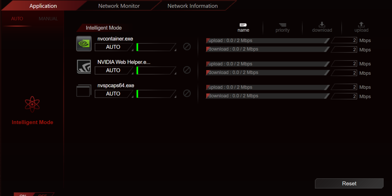Click the nvcontainer.exe NVIDIA app icon
The height and width of the screenshot is (196, 392).
(x=84, y=44)
